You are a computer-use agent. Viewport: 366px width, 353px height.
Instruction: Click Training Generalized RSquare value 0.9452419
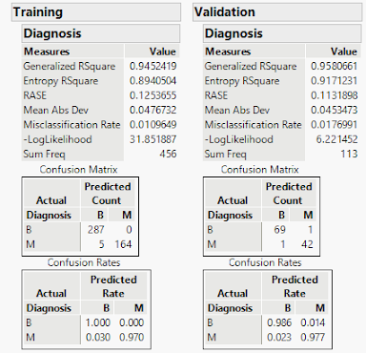click(x=152, y=66)
